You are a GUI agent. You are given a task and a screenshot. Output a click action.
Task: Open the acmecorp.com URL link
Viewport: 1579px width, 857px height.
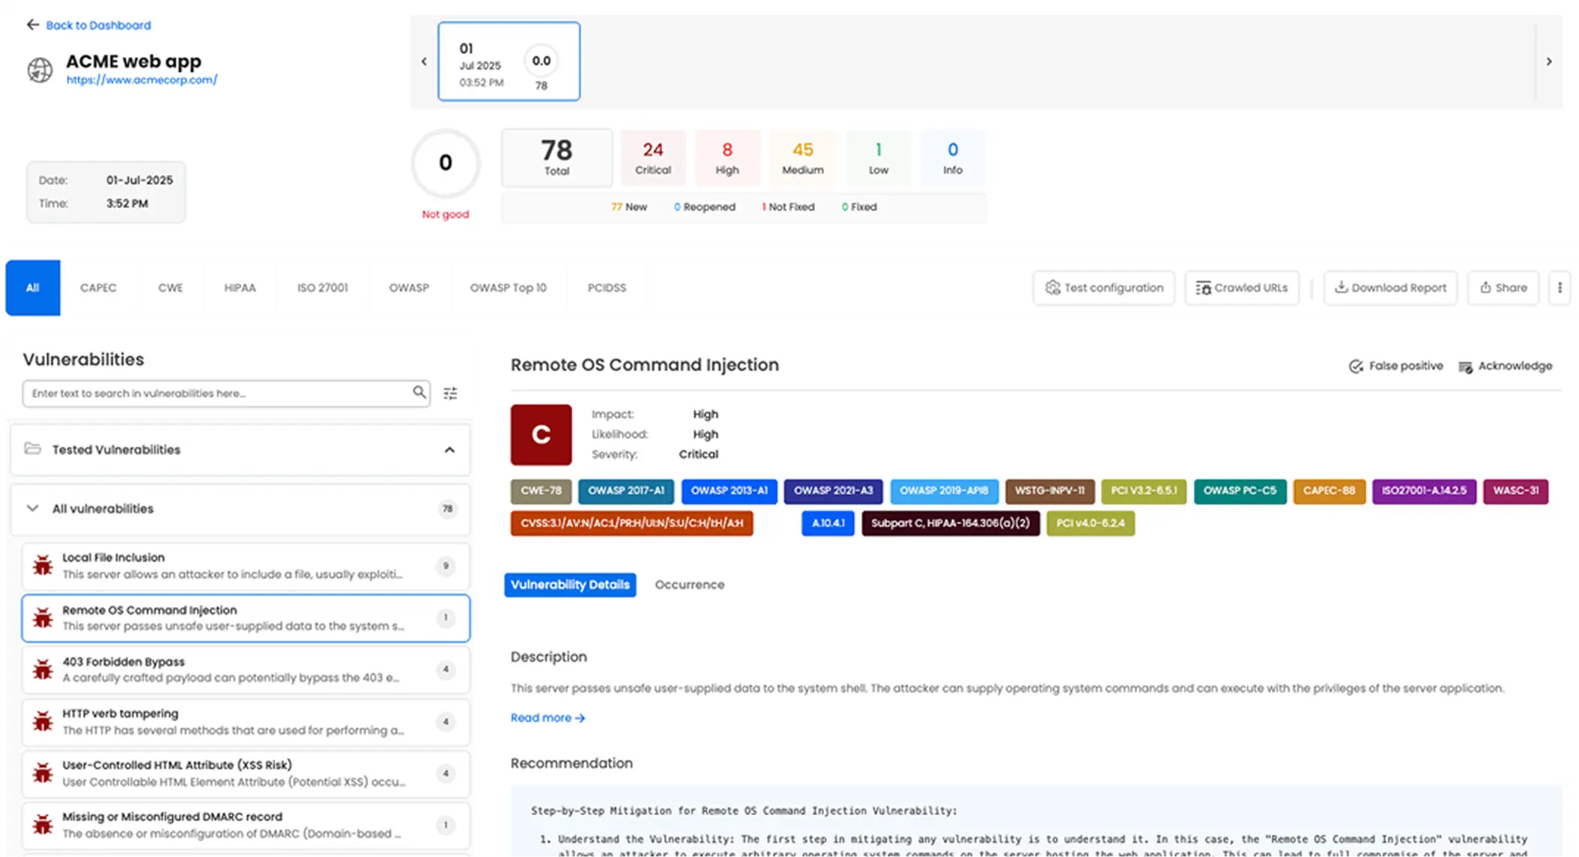click(x=142, y=80)
